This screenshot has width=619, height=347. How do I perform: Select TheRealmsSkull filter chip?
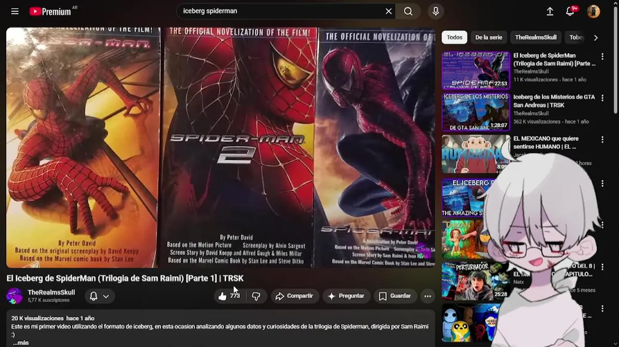pos(536,38)
